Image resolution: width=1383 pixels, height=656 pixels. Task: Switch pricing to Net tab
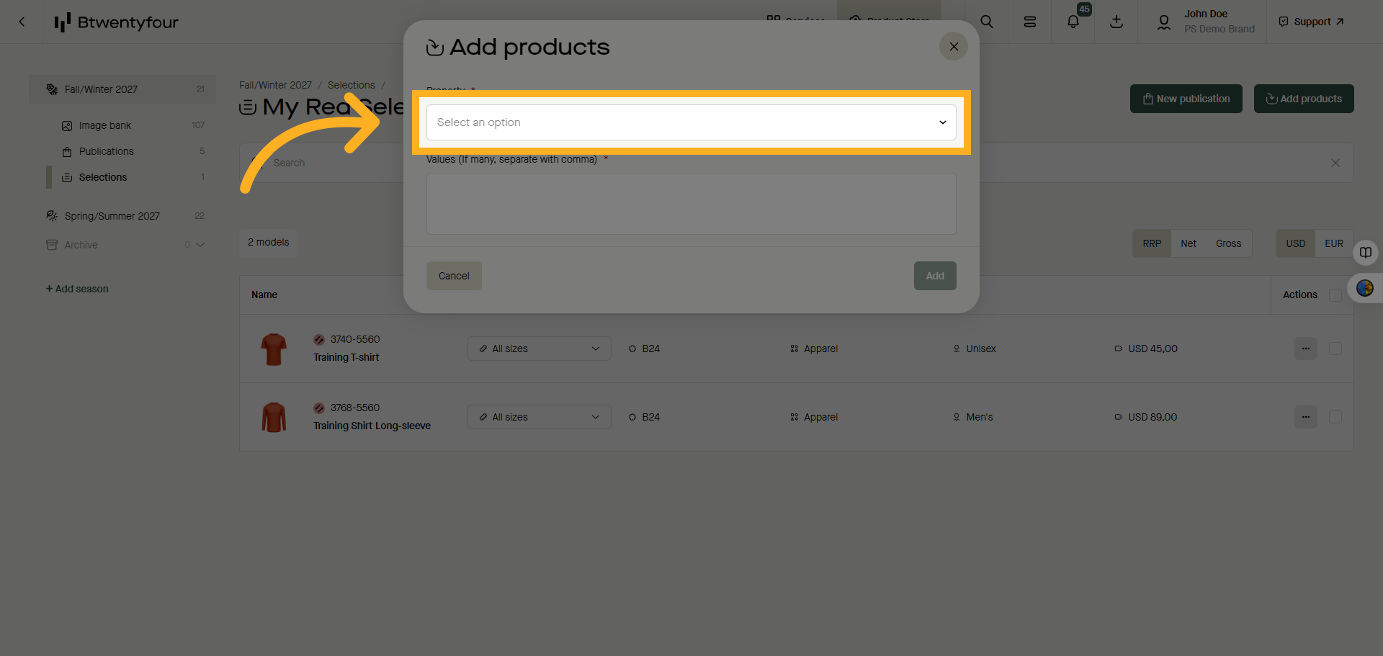pyautogui.click(x=1189, y=243)
